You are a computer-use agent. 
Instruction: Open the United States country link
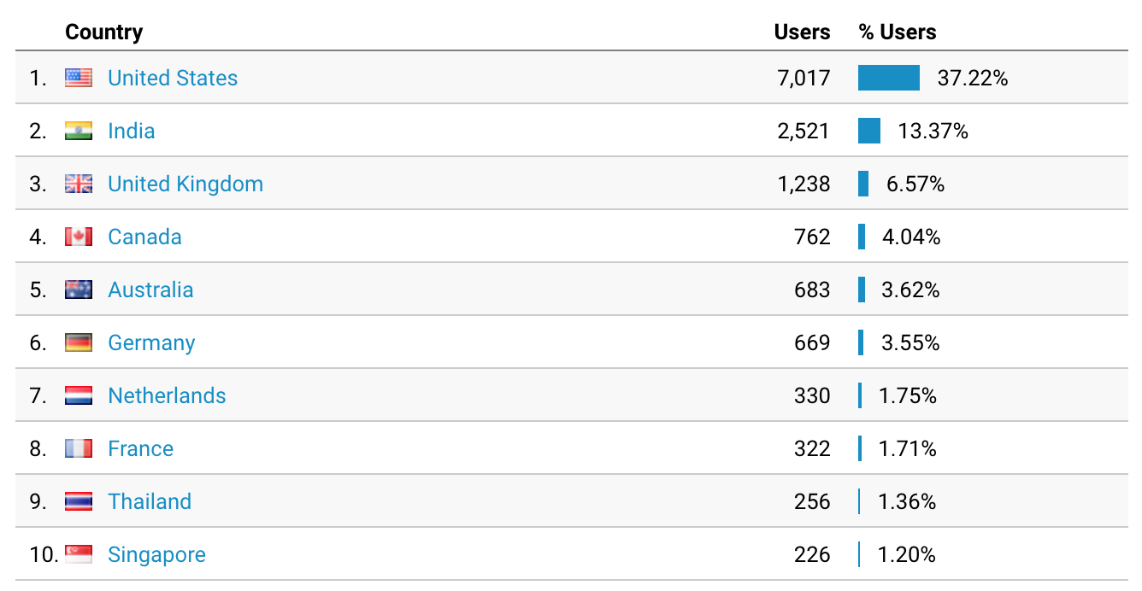pos(173,78)
